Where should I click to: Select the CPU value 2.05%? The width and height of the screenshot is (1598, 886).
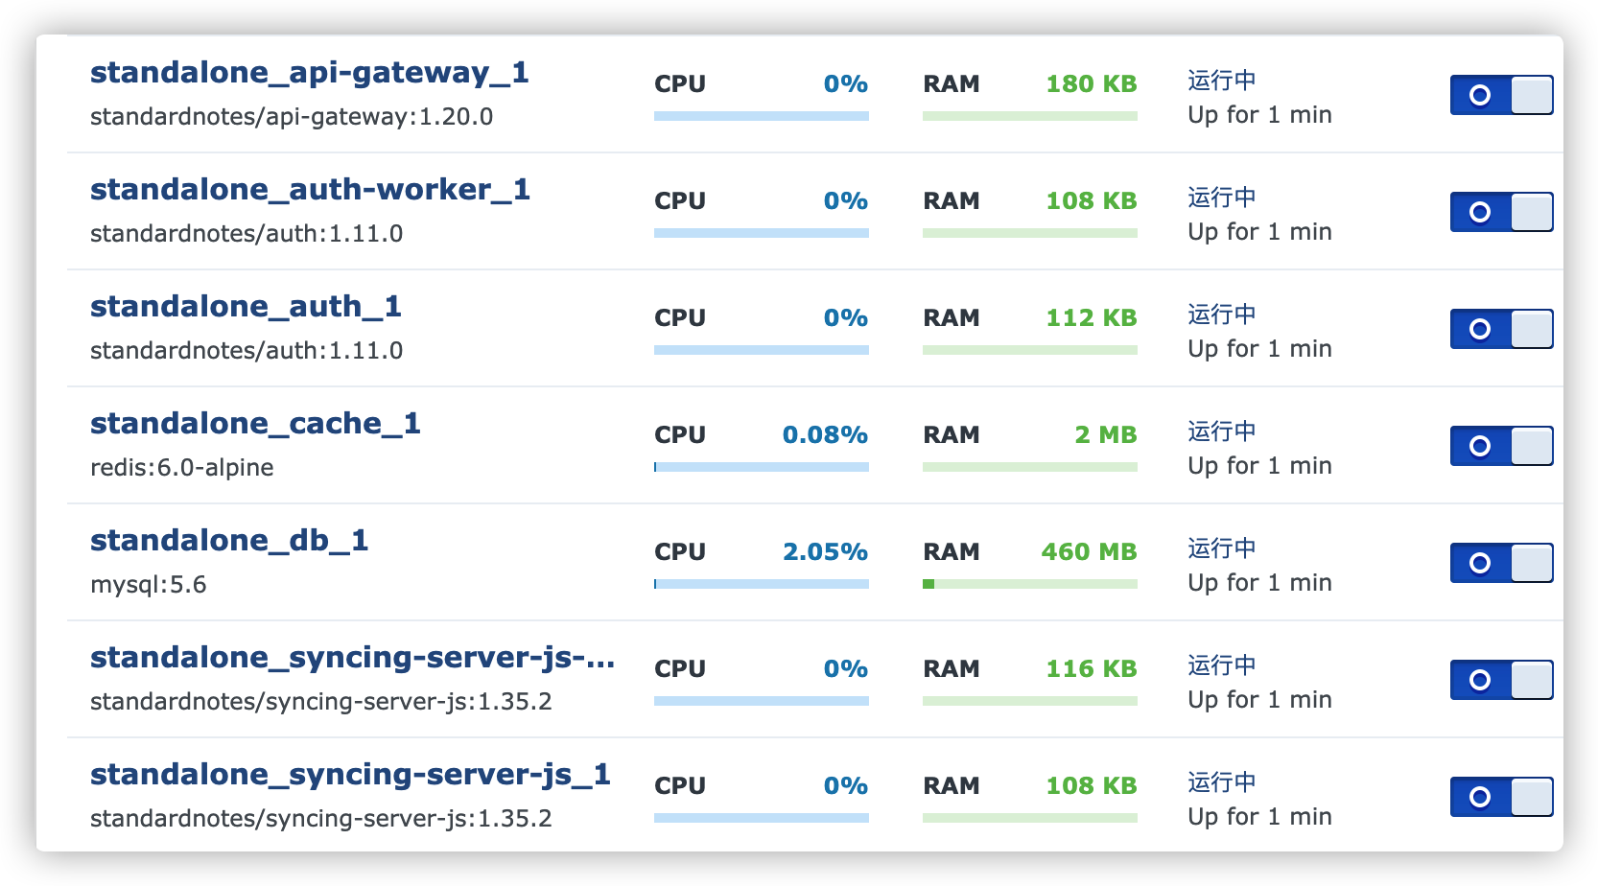[825, 552]
